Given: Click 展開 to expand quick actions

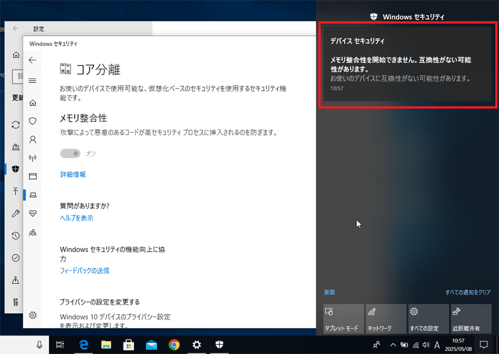Looking at the screenshot, I should 329,293.
